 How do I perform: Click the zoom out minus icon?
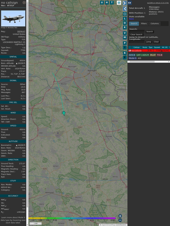120,220
